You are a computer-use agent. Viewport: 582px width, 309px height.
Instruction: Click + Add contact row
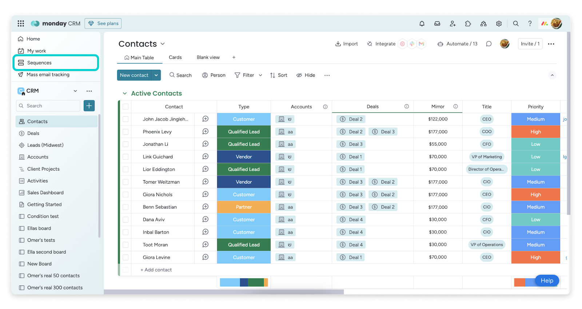click(156, 270)
